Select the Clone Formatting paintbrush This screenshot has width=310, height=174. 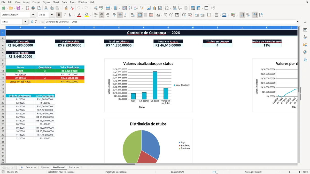pyautogui.click(x=66, y=8)
